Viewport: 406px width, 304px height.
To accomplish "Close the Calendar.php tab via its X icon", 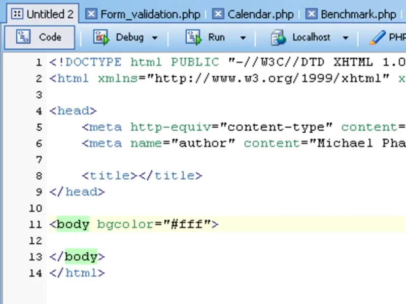I will 218,14.
